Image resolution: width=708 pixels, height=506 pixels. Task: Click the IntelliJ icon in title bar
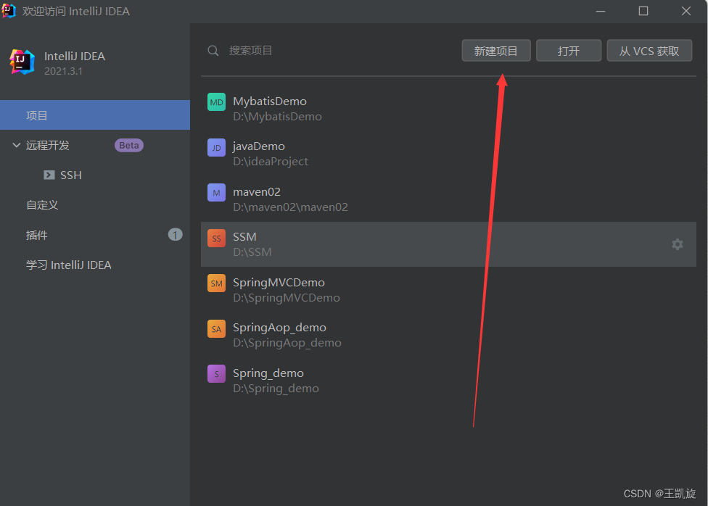click(9, 11)
